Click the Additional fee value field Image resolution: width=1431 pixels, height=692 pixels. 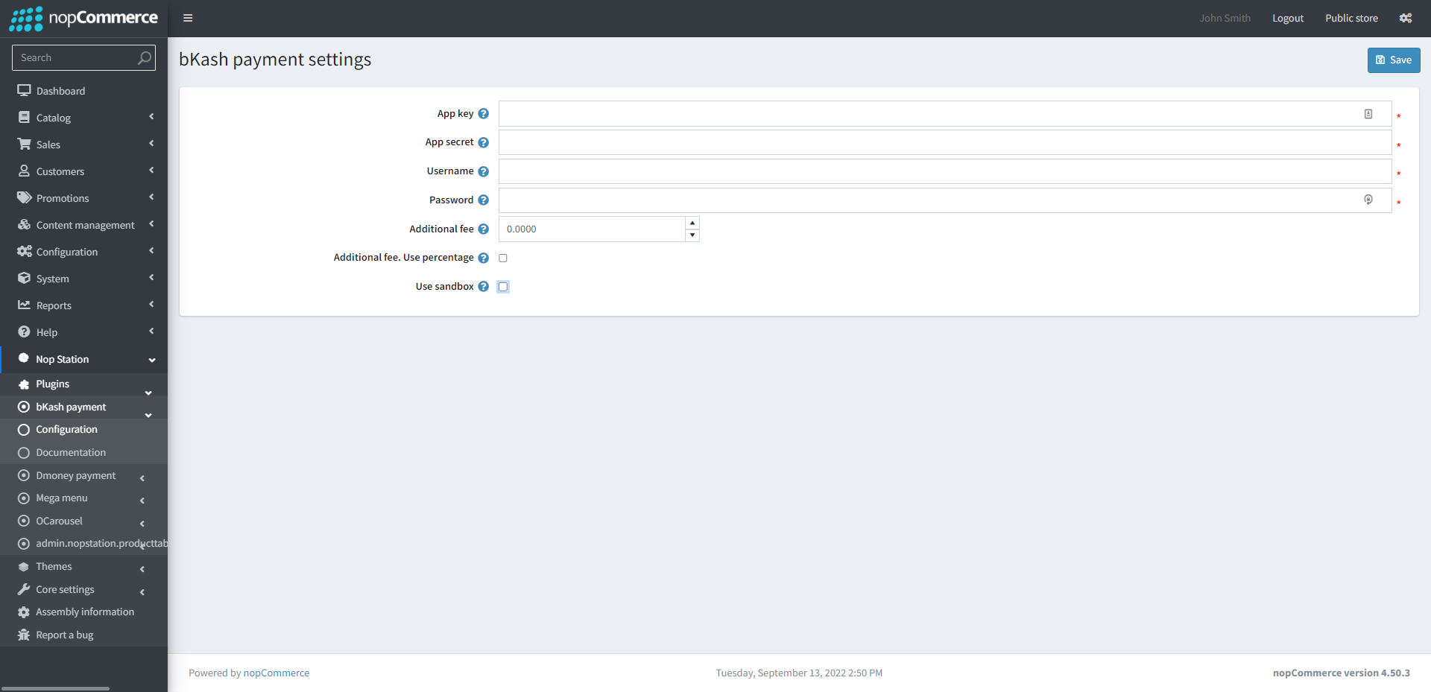pyautogui.click(x=592, y=229)
